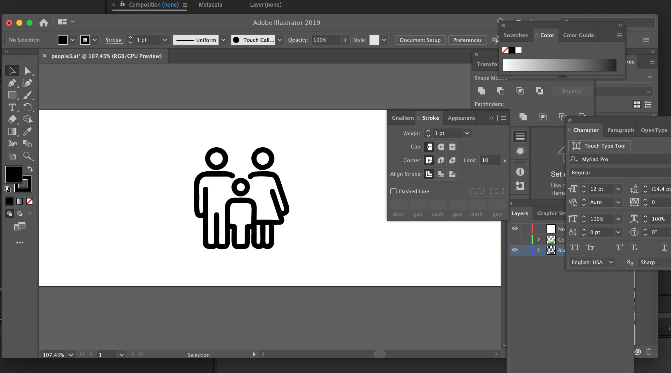The width and height of the screenshot is (671, 373).
Task: Select the Artboard tool
Action: click(x=12, y=156)
